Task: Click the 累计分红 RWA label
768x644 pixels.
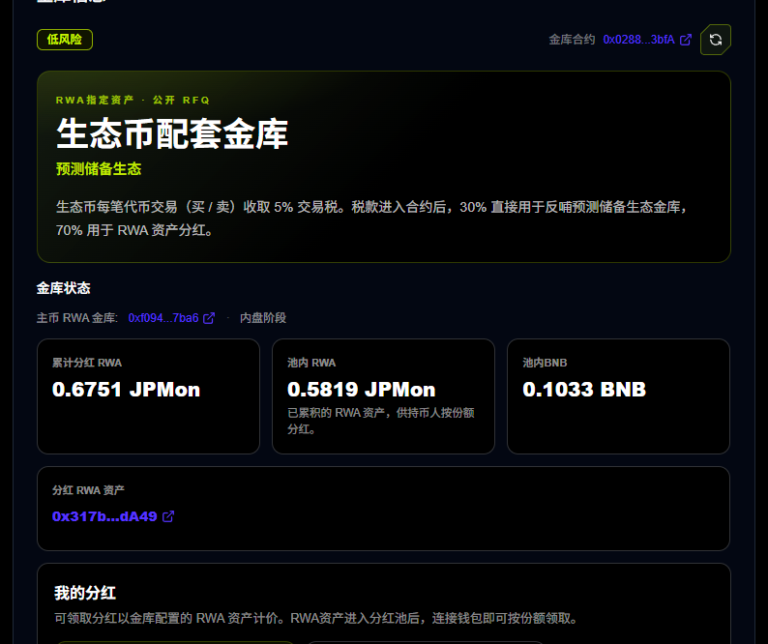Action: [x=87, y=363]
